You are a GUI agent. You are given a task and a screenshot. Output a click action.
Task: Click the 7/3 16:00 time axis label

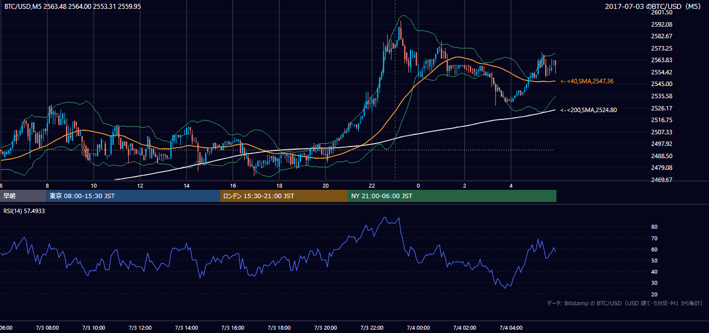coord(233,327)
